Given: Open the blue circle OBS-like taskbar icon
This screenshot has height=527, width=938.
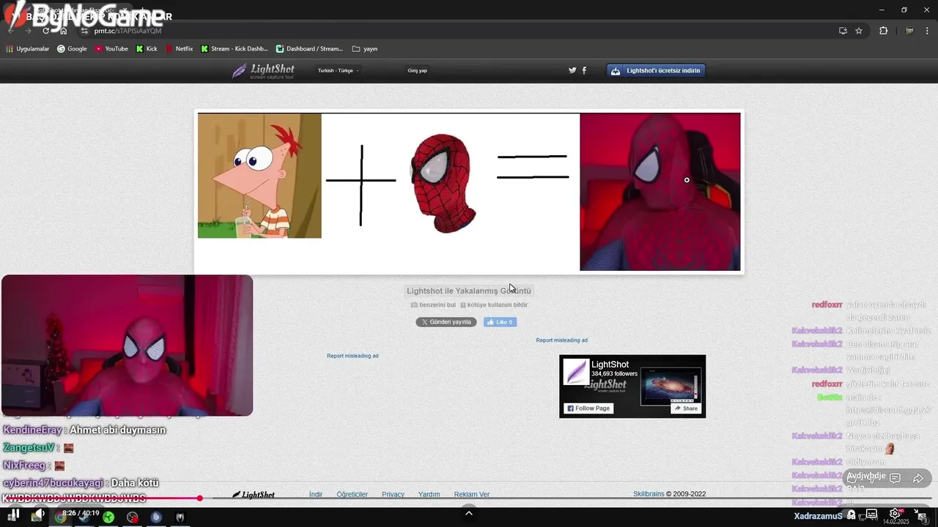Looking at the screenshot, I should coord(156,517).
